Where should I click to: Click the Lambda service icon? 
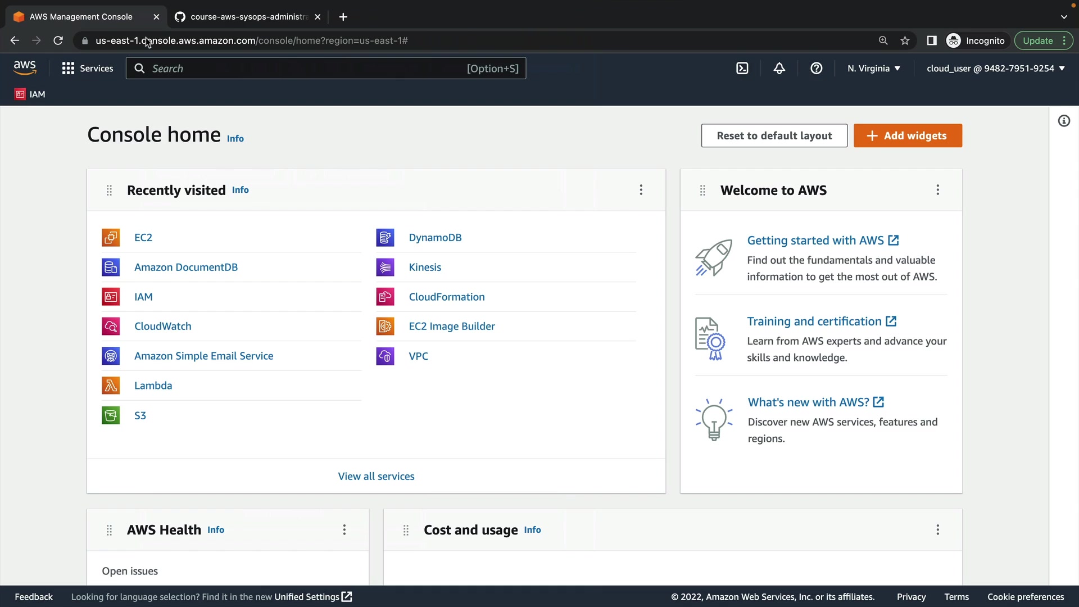(111, 386)
